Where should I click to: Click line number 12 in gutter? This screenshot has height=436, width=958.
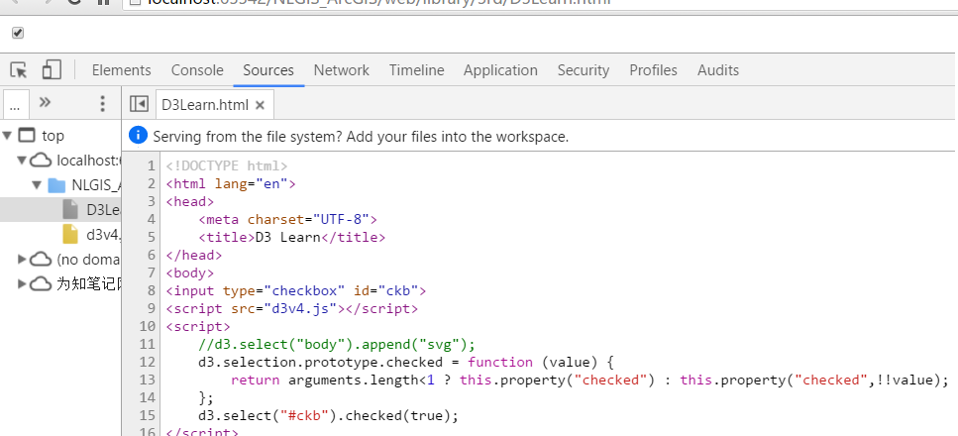[148, 362]
